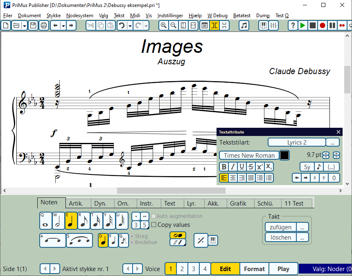Center-align the text in Textattribute
The width and height of the screenshot is (352, 276).
[x=233, y=178]
